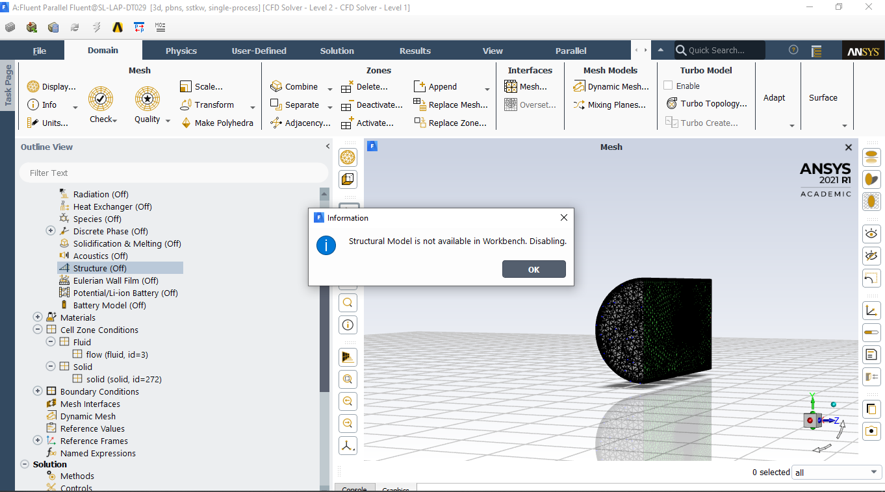This screenshot has height=492, width=885.
Task: Collapse the Cell Zone Conditions node
Action: tap(38, 330)
